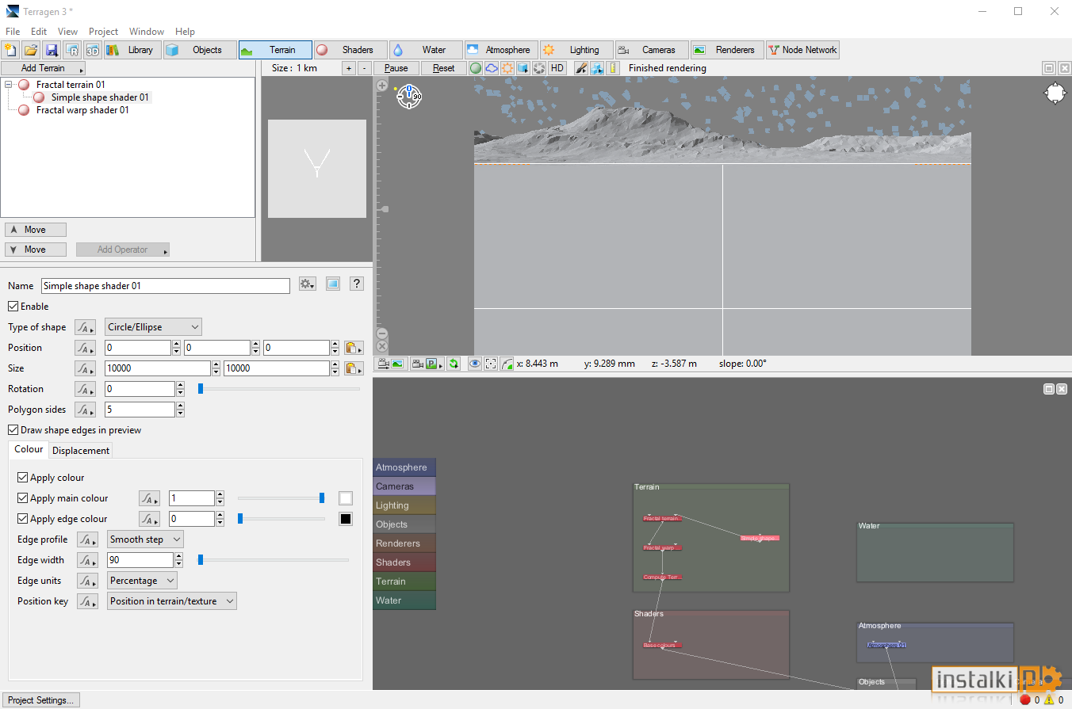Click the help question mark button

[x=357, y=284]
